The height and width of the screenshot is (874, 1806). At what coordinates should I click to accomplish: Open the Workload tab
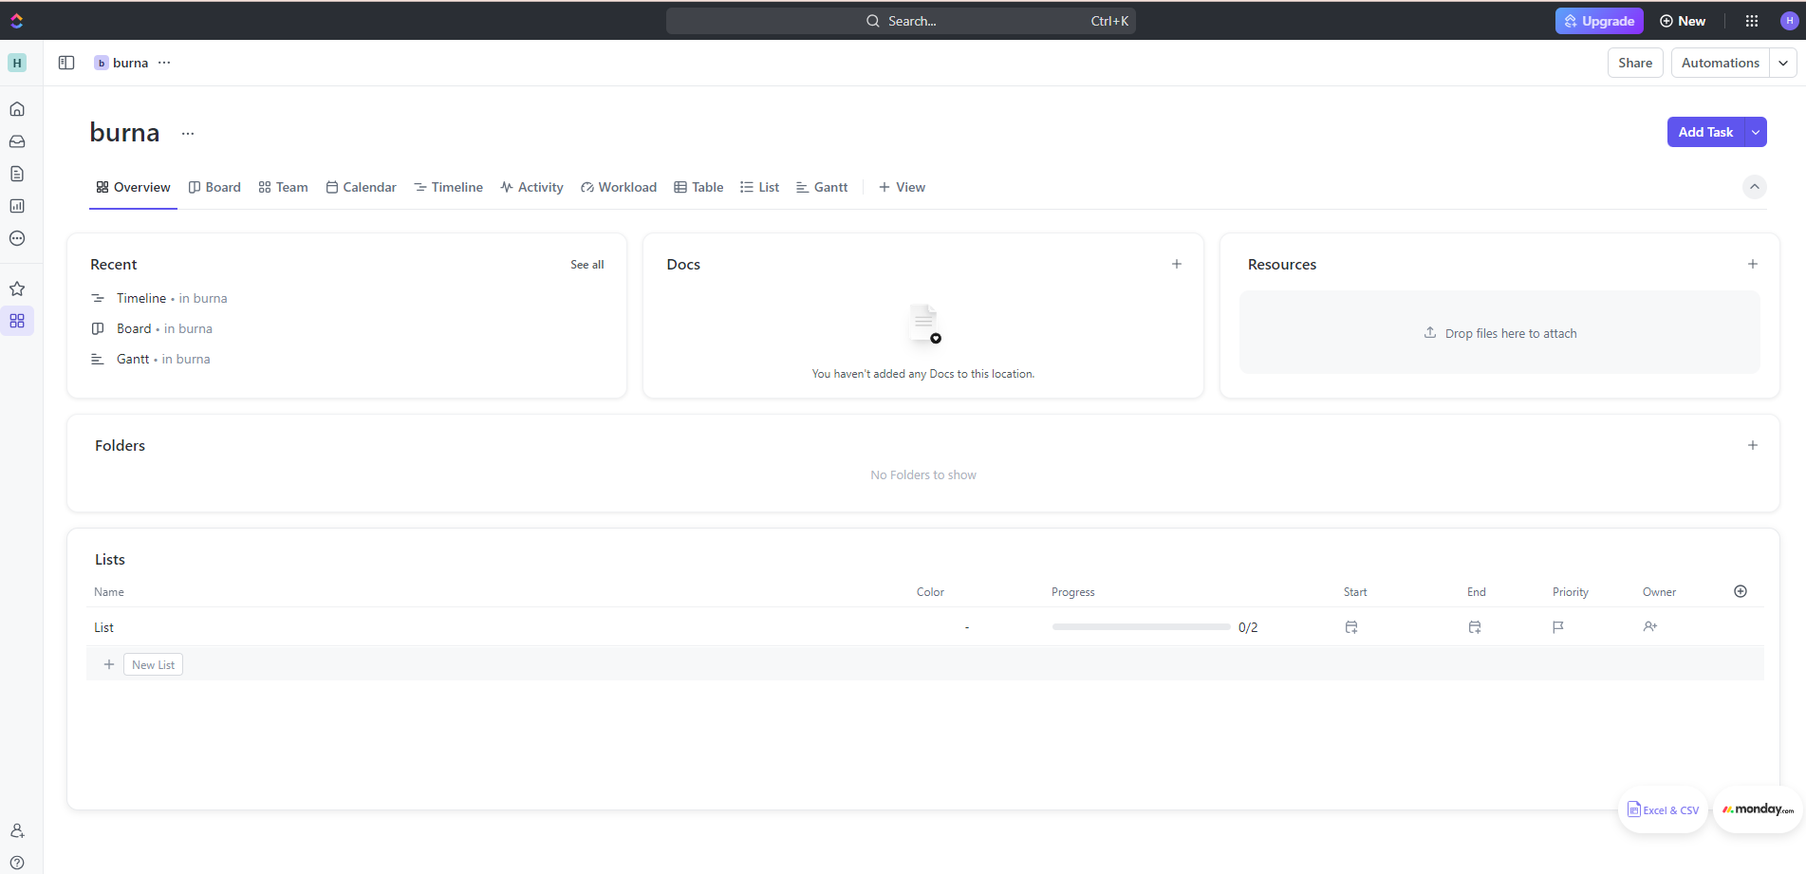(x=619, y=187)
